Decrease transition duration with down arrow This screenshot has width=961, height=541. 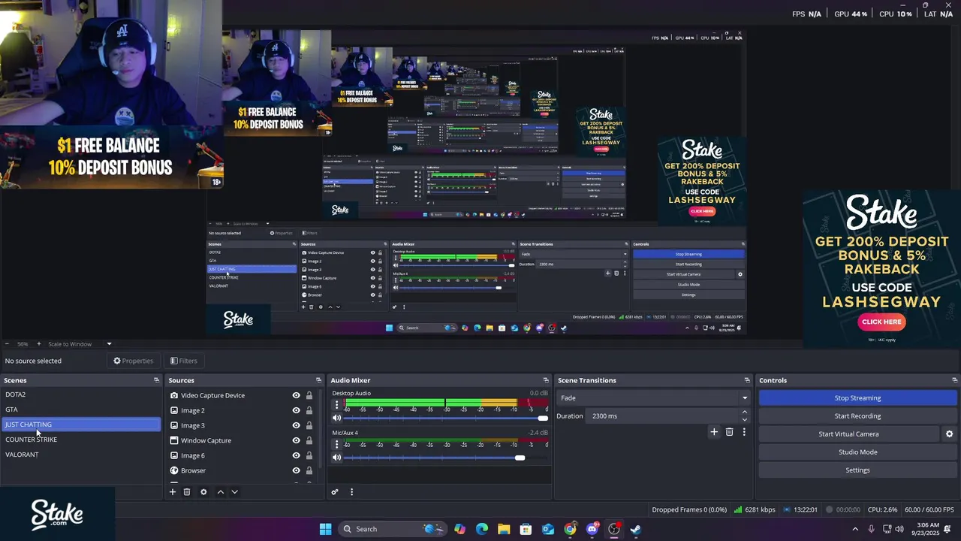coord(745,420)
